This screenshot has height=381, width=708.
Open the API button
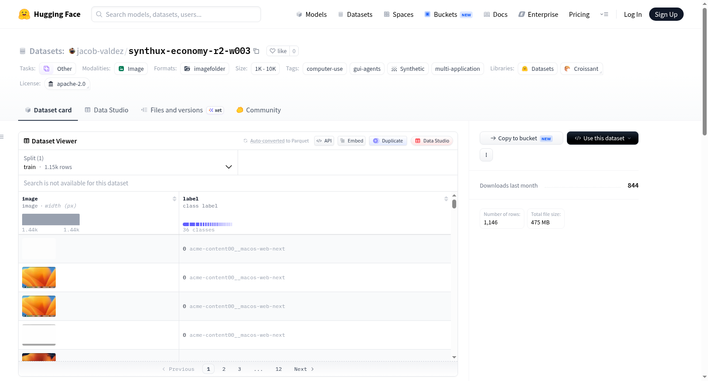[324, 141]
